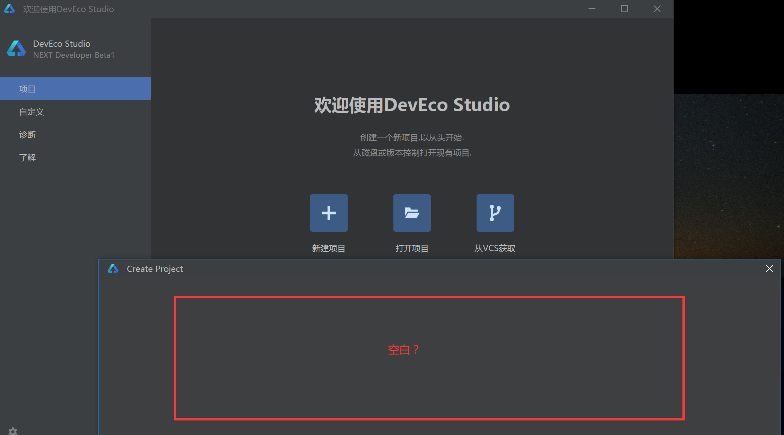Close the Create Project dialog
The height and width of the screenshot is (435, 784).
tap(769, 268)
